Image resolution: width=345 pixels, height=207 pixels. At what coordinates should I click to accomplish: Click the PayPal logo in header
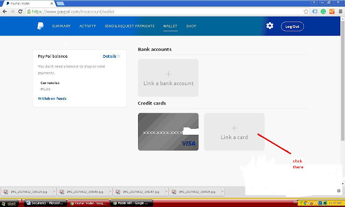(40, 26)
